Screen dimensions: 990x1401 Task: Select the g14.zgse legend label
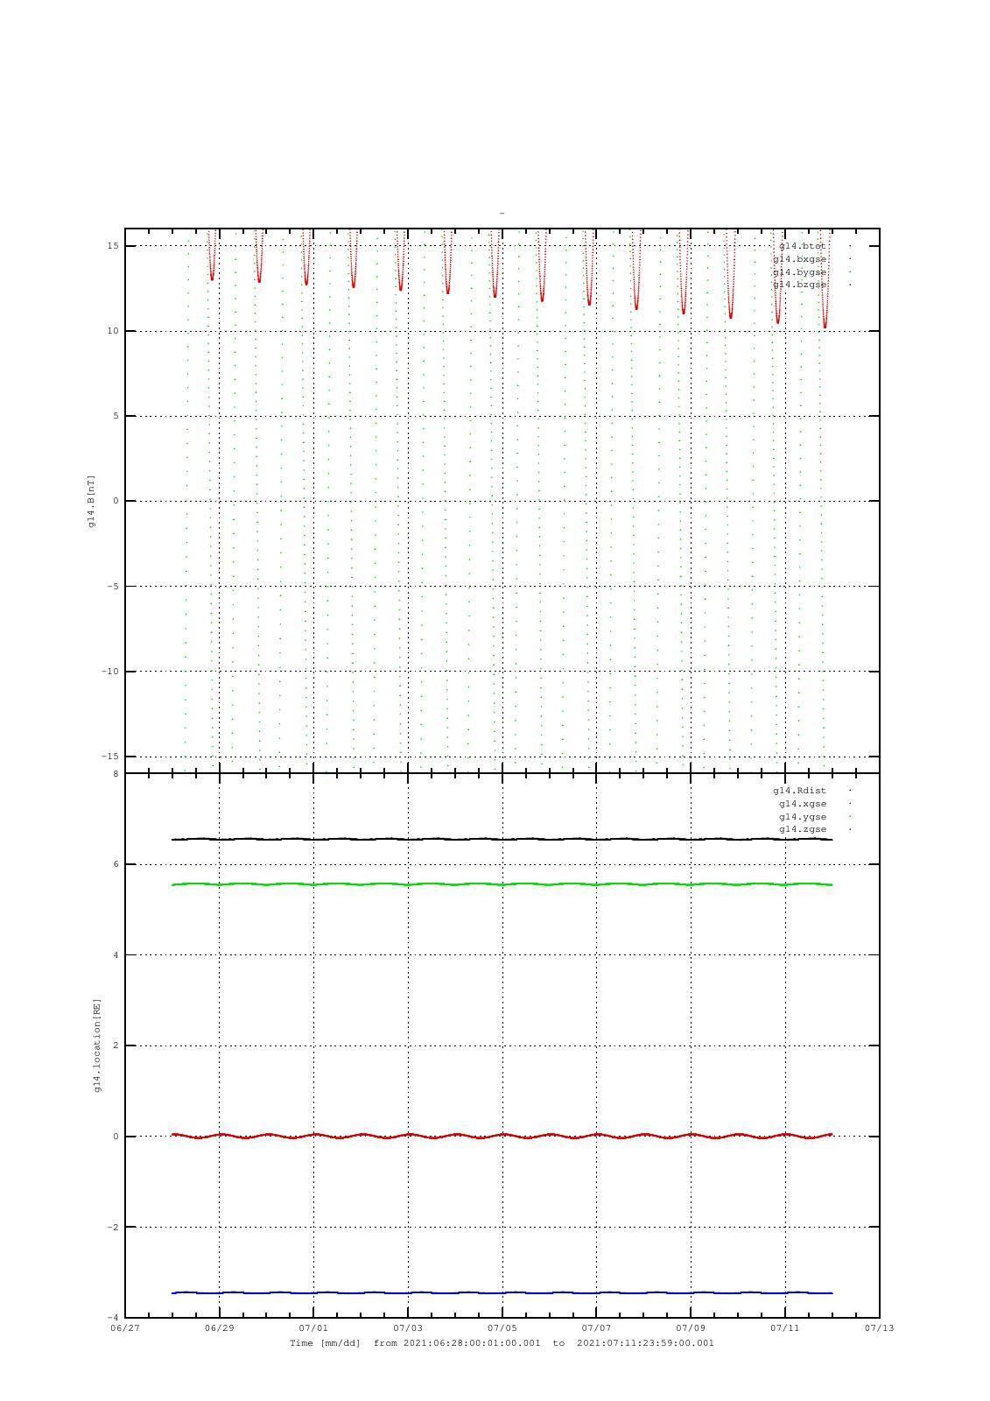803,829
